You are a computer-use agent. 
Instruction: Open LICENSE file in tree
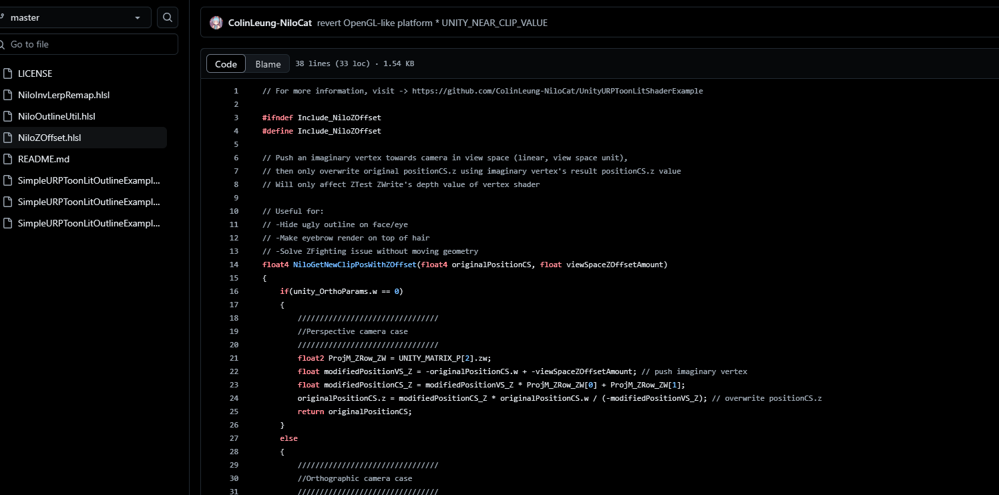[35, 73]
